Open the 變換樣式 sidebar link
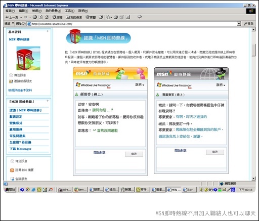The height and width of the screenshot is (221, 259). tap(16, 123)
